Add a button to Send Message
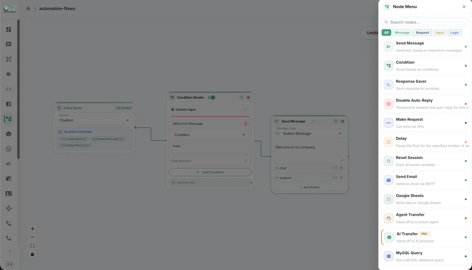The width and height of the screenshot is (472, 270). point(309,187)
